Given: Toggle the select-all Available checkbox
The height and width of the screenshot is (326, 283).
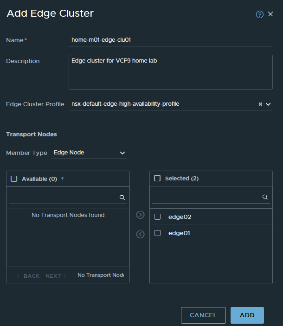Looking at the screenshot, I should pos(14,179).
